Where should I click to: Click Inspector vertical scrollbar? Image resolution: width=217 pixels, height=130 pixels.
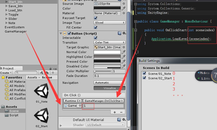tap(128, 66)
